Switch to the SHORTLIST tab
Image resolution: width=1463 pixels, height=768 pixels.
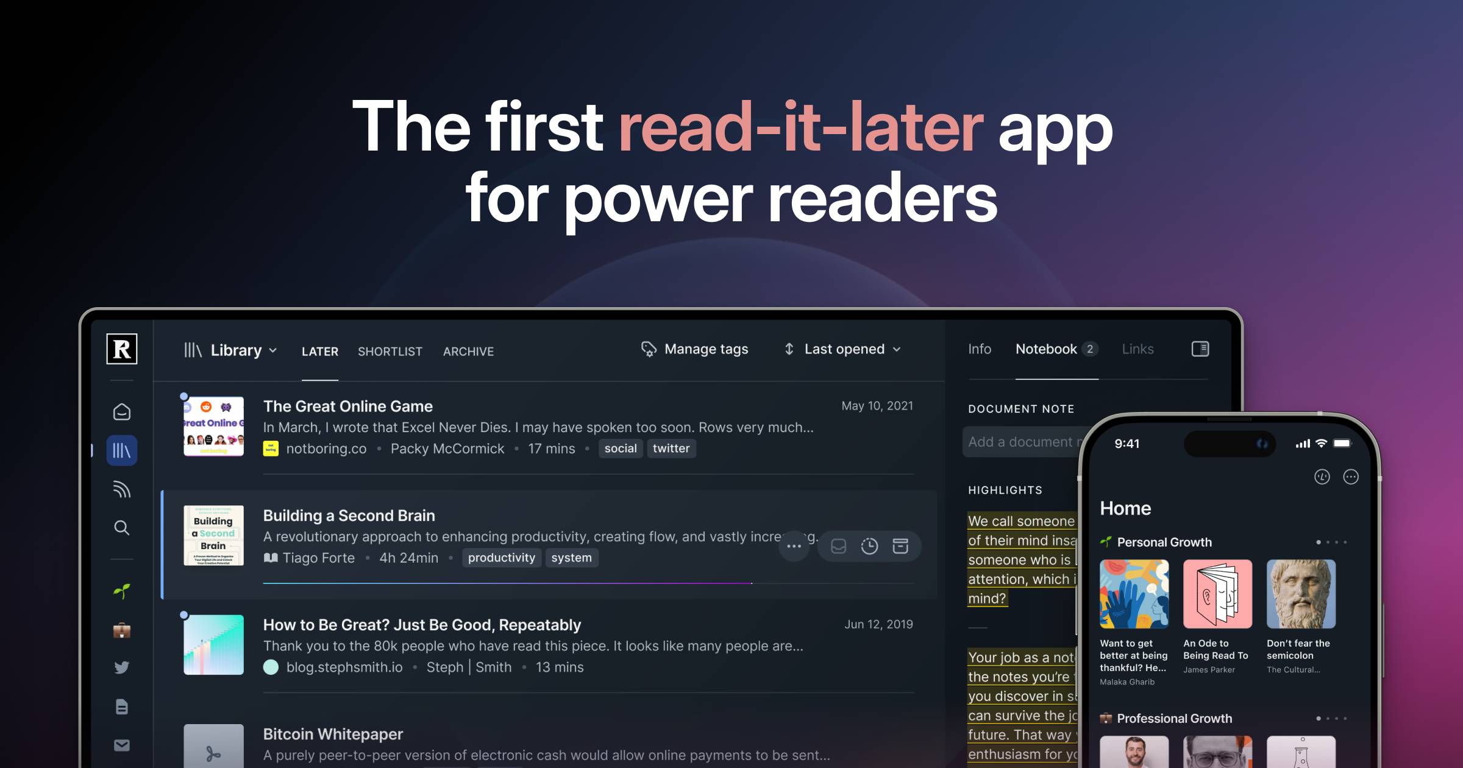point(390,351)
